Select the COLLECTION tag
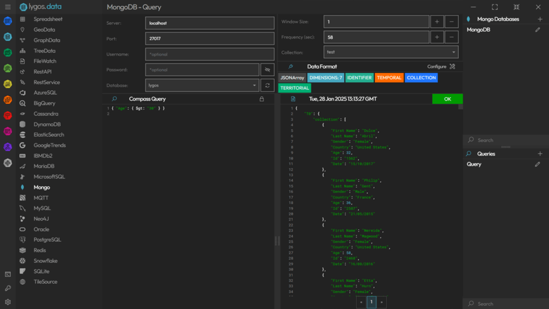Screen dimensions: 549x309 point(421,78)
